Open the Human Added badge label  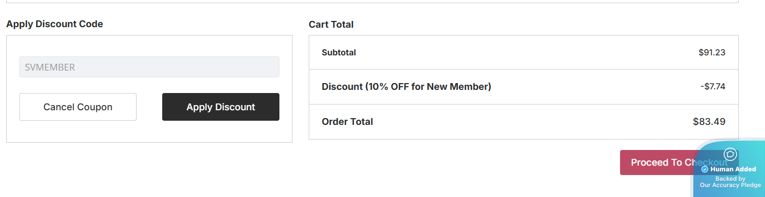[x=733, y=169]
